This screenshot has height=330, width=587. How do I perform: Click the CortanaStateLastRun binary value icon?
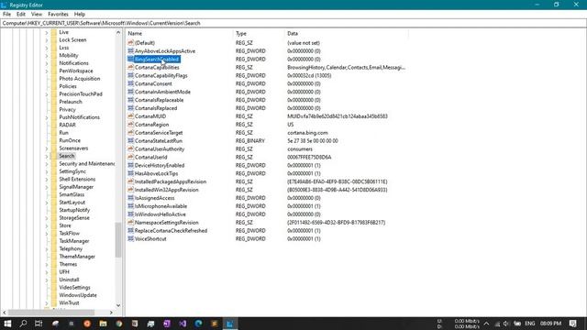pyautogui.click(x=130, y=140)
